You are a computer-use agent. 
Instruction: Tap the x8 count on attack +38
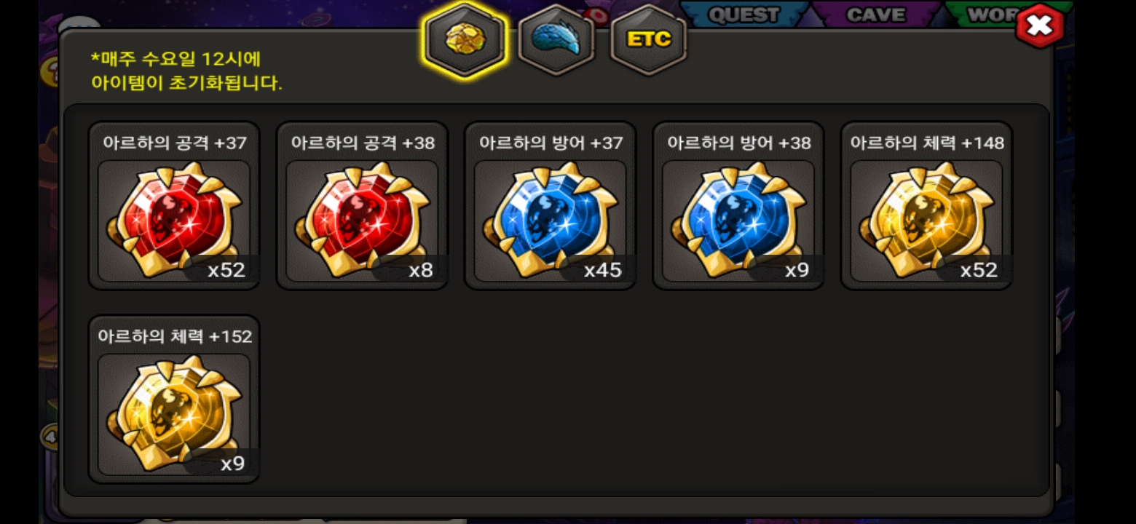click(421, 270)
